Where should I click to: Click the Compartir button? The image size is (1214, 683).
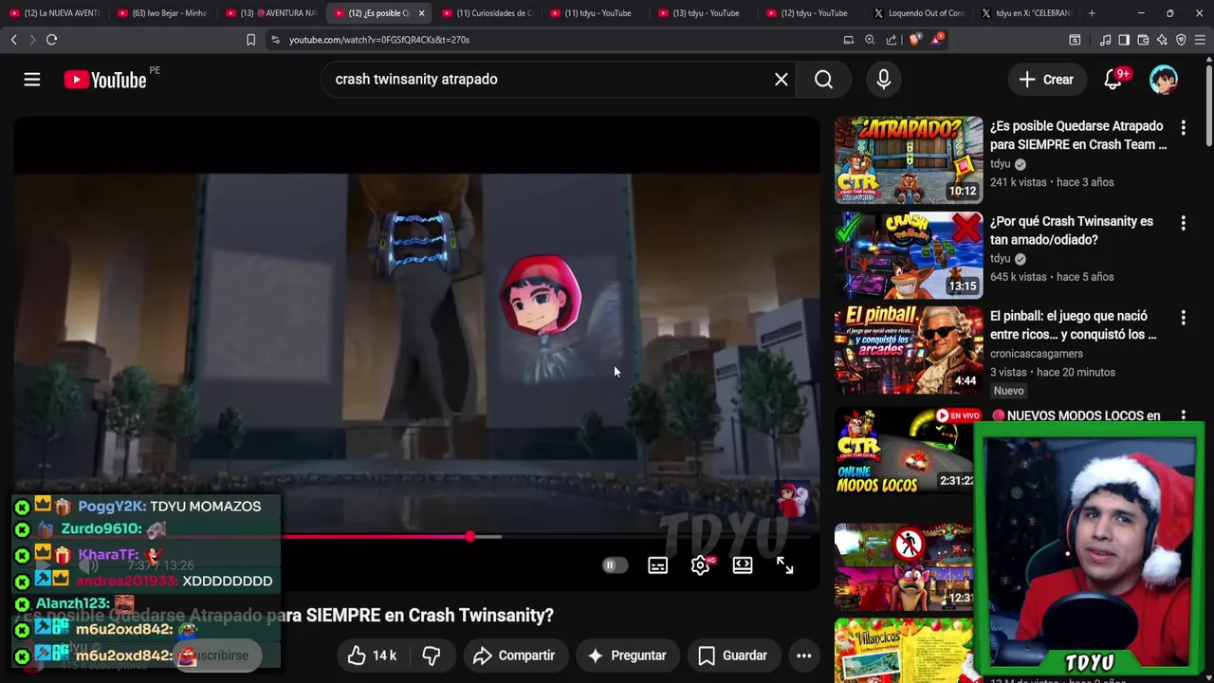[514, 655]
